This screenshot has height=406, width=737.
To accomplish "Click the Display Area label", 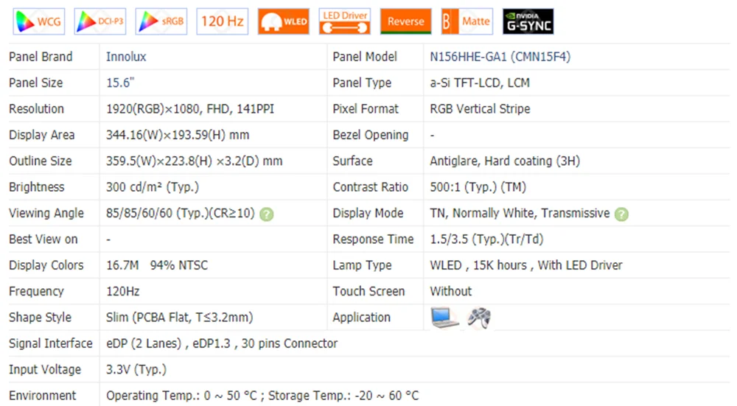I will [x=42, y=135].
